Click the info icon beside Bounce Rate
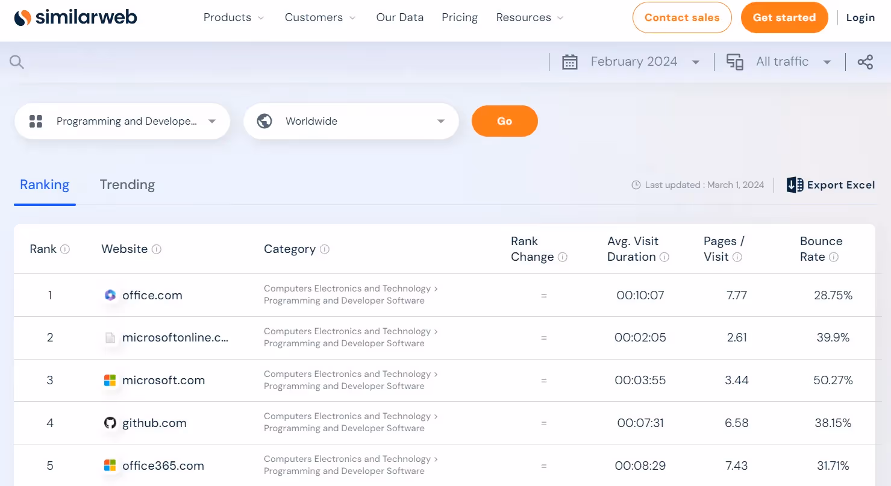 (x=834, y=257)
